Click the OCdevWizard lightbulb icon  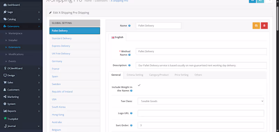click(5, 68)
